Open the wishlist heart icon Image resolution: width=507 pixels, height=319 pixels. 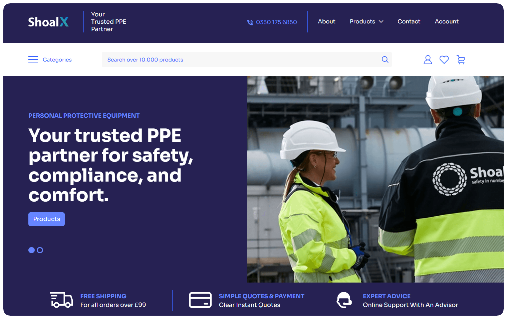444,60
